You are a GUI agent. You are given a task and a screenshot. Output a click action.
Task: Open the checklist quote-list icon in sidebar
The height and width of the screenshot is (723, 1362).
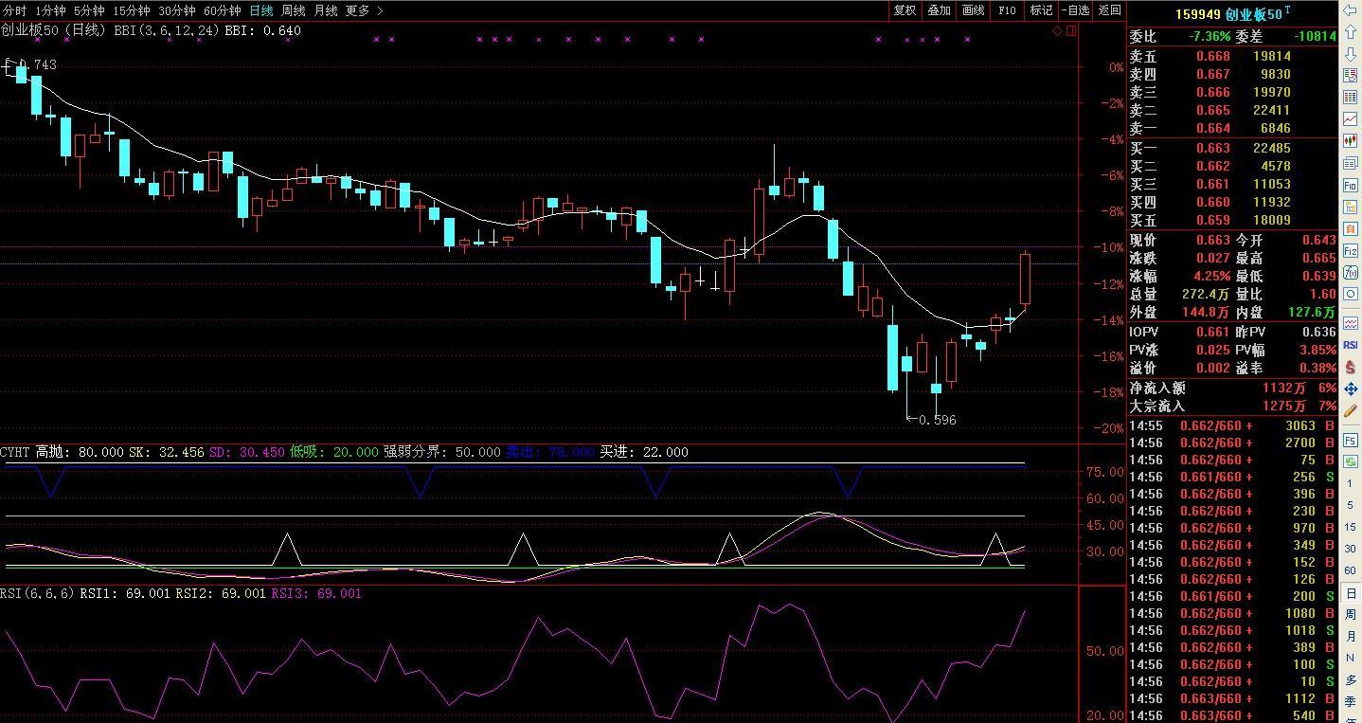pyautogui.click(x=1351, y=75)
